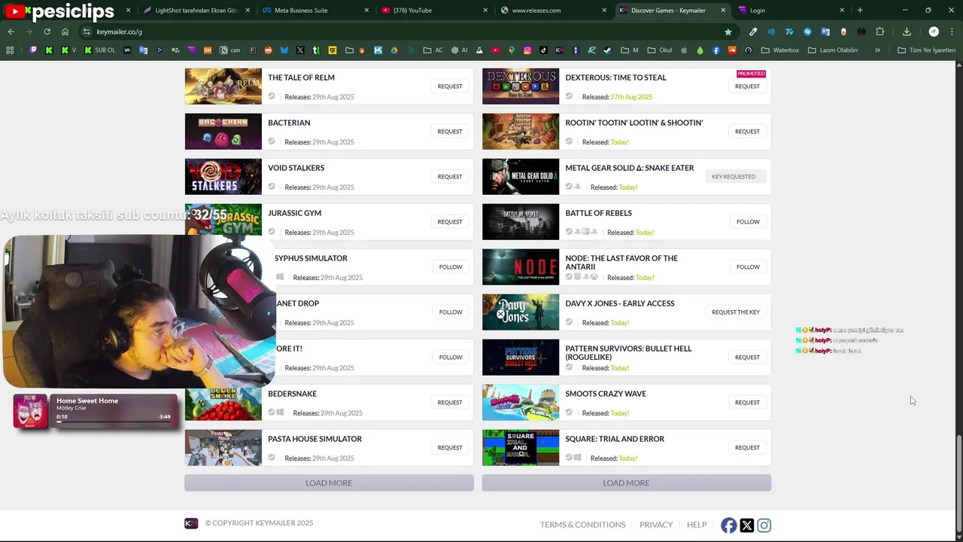The image size is (963, 542).
Task: Request The Tale of Relm
Action: (x=450, y=87)
